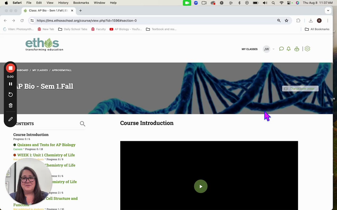
Task: Open the File menu
Action: (x=29, y=3)
